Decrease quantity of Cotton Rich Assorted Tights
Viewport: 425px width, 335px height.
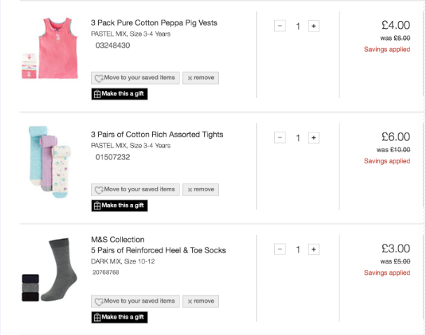click(x=280, y=137)
